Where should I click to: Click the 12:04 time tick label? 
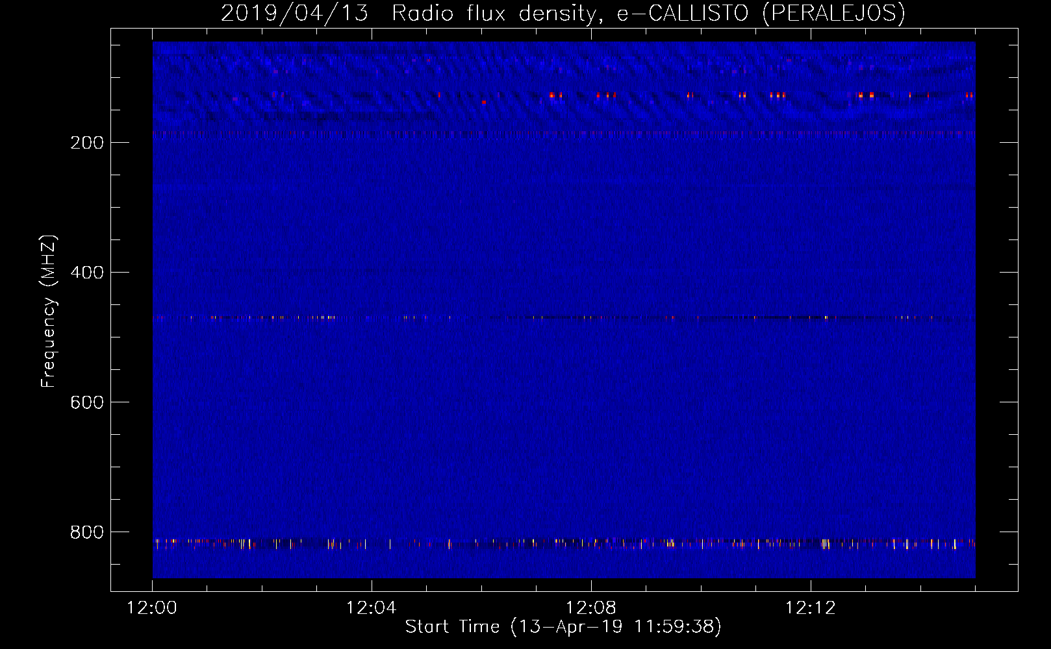coord(372,608)
